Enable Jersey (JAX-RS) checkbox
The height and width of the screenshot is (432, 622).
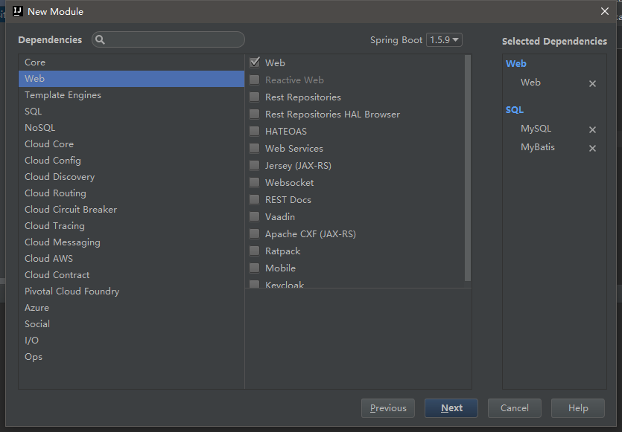tap(255, 165)
